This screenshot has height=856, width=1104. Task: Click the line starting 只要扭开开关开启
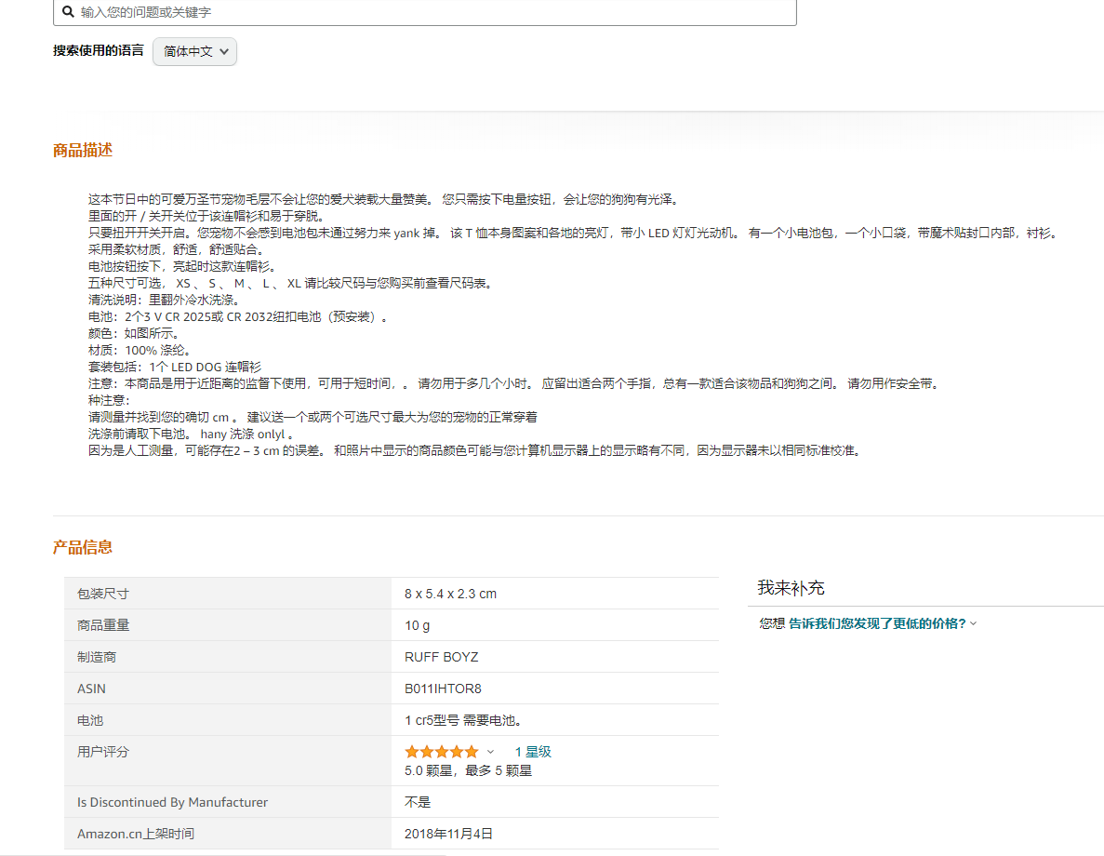pyautogui.click(x=574, y=234)
